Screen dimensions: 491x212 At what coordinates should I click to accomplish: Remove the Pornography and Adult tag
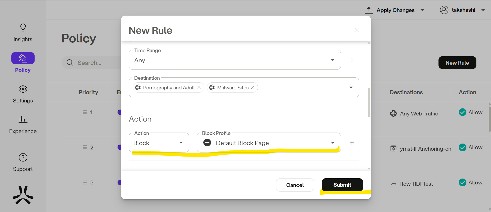(199, 88)
